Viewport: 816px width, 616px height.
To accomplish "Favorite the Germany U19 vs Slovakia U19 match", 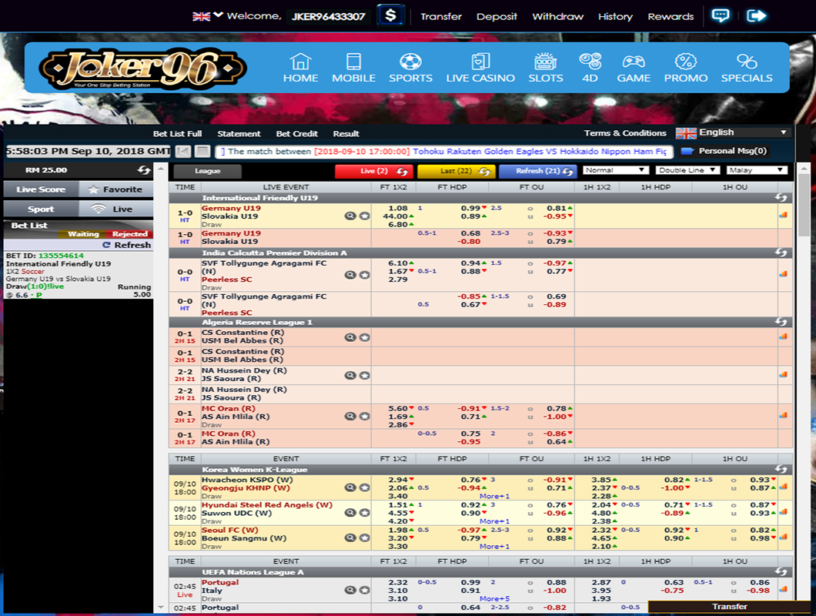I will coord(364,216).
